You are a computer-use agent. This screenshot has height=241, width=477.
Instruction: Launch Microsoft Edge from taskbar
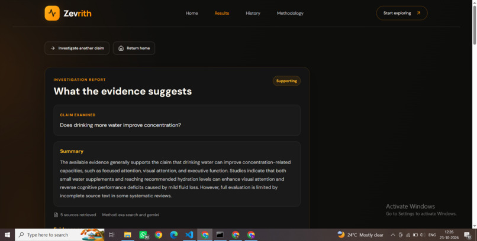click(174, 235)
